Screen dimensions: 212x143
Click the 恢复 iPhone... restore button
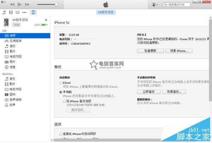pyautogui.click(x=179, y=51)
